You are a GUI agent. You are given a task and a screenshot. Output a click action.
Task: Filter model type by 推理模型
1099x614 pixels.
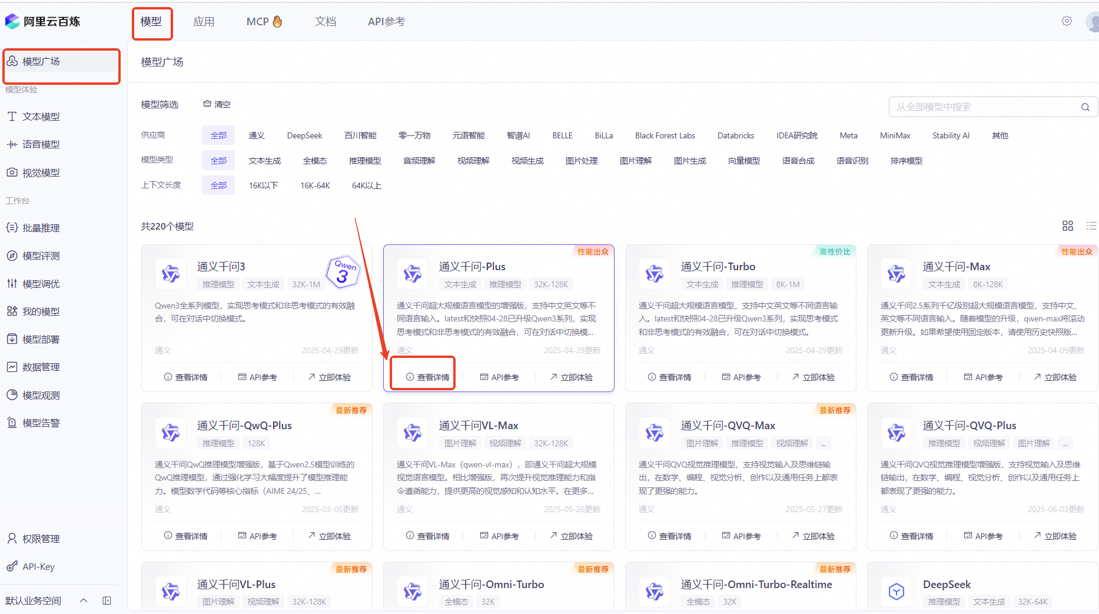click(365, 161)
